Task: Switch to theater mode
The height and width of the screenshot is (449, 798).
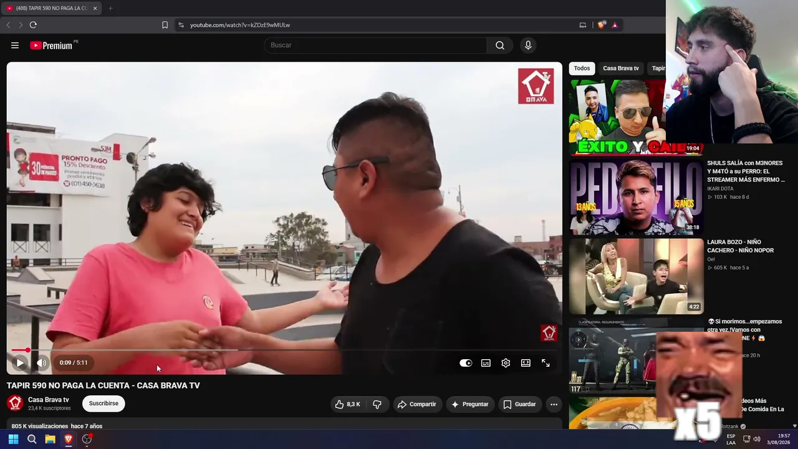Action: [x=526, y=363]
